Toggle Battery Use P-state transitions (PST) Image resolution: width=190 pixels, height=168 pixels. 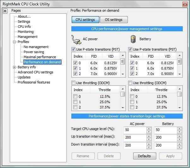pyautogui.click(x=130, y=49)
